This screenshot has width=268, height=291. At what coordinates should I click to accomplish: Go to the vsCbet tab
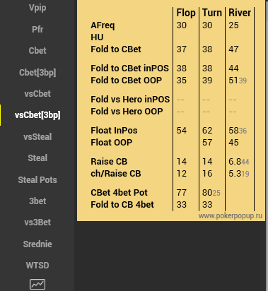(37, 94)
